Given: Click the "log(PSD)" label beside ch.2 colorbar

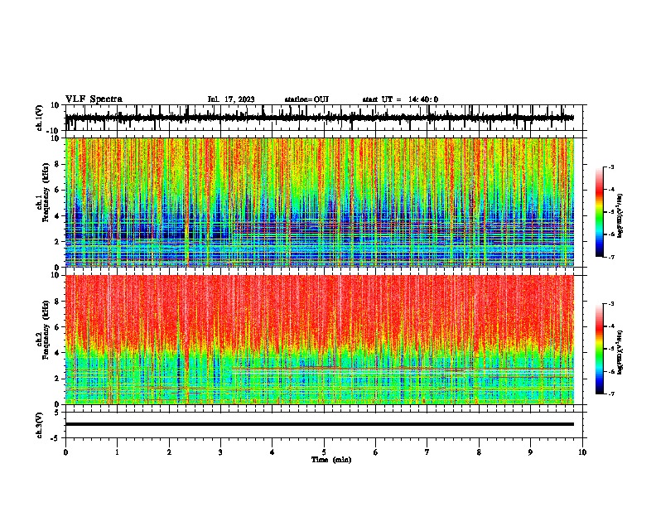Looking at the screenshot, I should (x=620, y=351).
